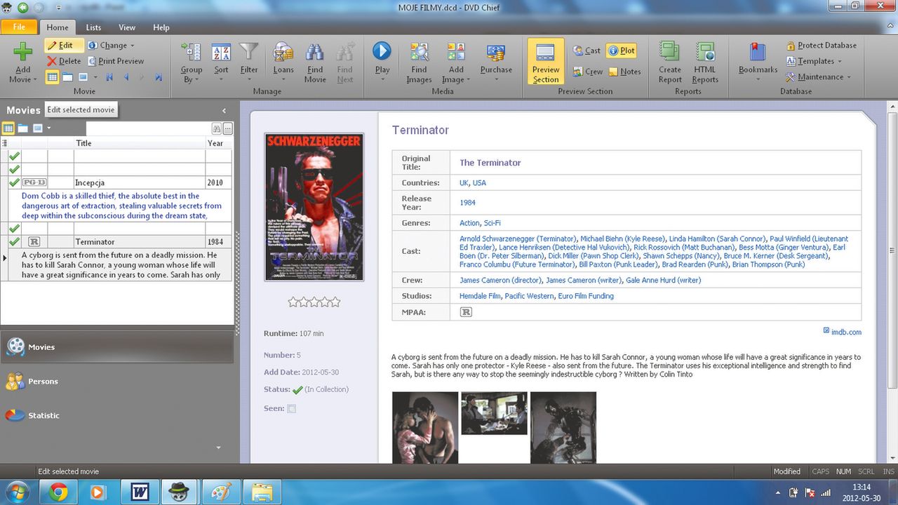Click Find Images in Media group
The width and height of the screenshot is (898, 505).
click(x=419, y=62)
